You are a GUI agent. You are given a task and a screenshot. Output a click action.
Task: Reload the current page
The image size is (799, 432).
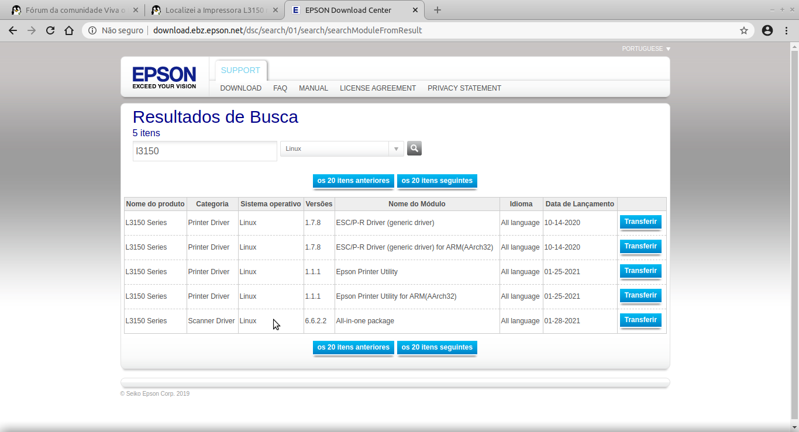coord(50,30)
